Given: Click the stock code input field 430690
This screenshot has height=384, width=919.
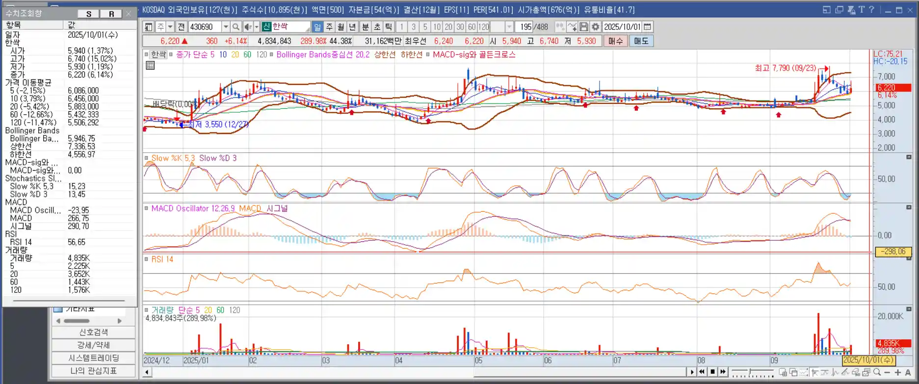Looking at the screenshot, I should (205, 27).
